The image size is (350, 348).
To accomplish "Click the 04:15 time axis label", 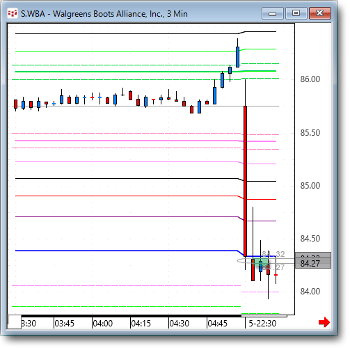I will (x=141, y=323).
